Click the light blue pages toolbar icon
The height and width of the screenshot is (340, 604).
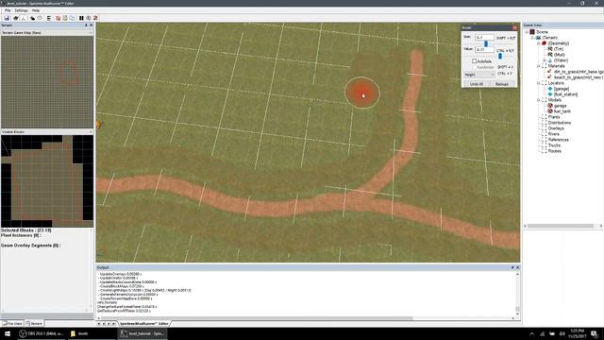pyautogui.click(x=72, y=18)
